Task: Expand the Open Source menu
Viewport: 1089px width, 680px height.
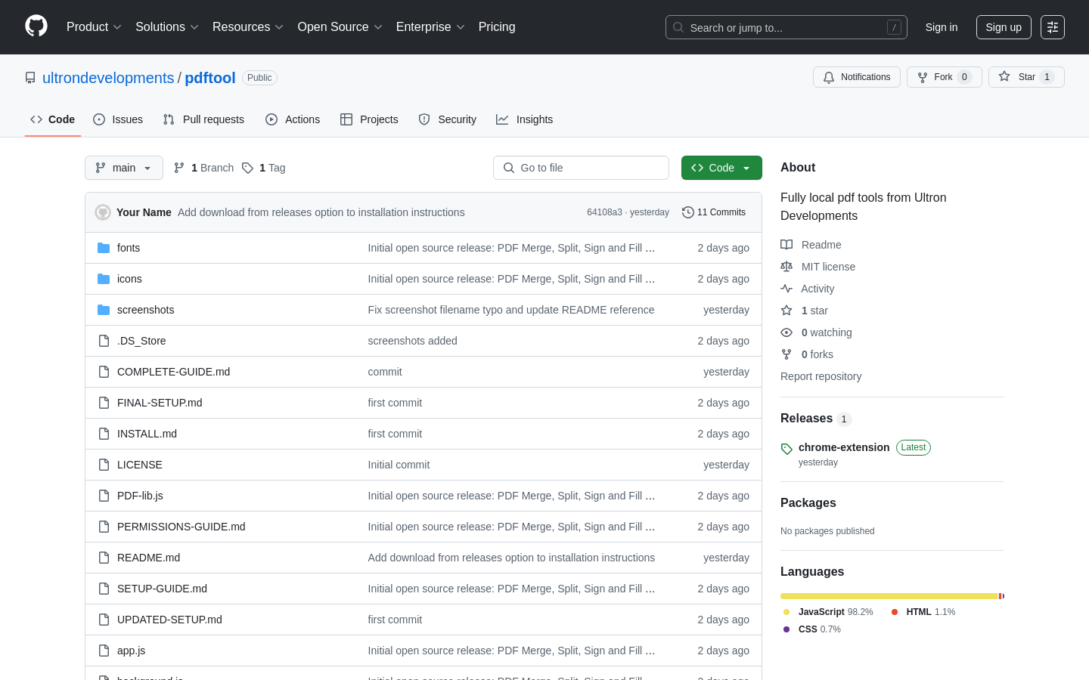Action: click(x=340, y=27)
